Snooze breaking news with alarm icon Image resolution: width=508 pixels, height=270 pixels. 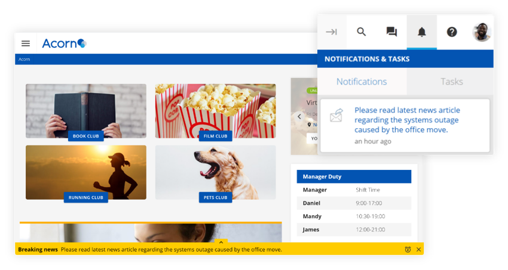point(408,250)
